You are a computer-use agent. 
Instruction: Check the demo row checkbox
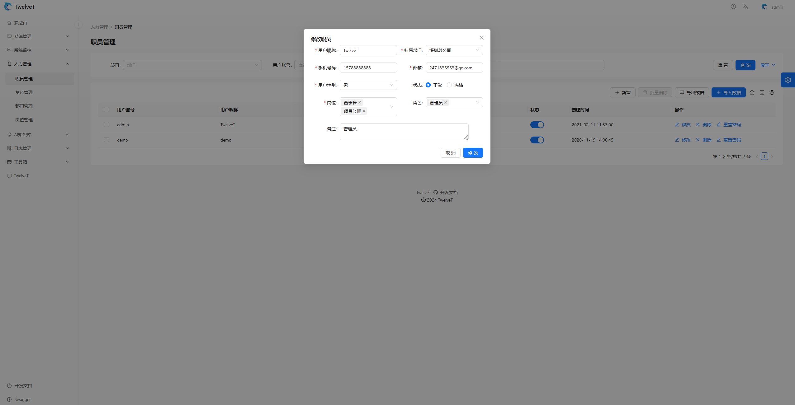click(x=106, y=140)
